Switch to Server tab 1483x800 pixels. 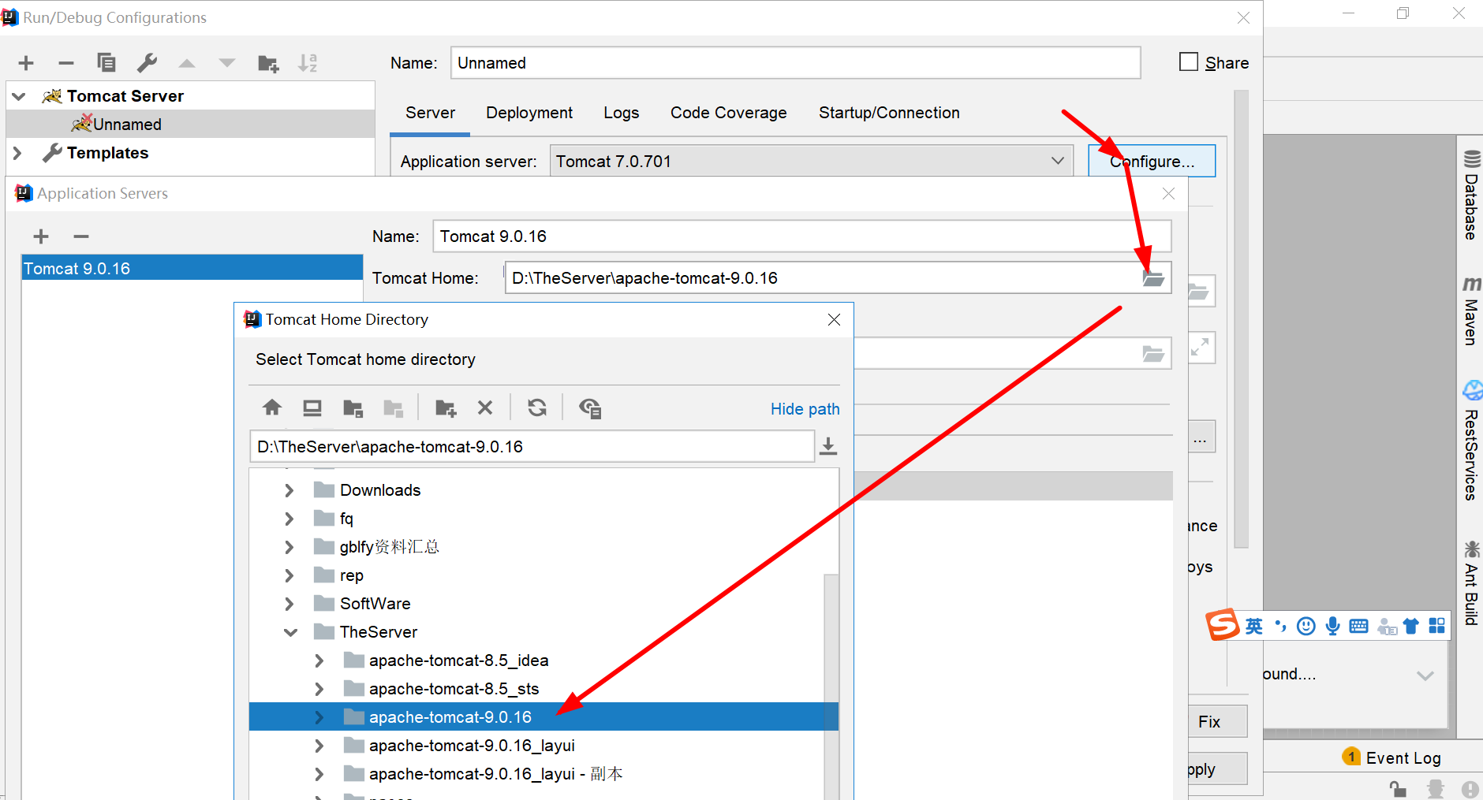[430, 113]
